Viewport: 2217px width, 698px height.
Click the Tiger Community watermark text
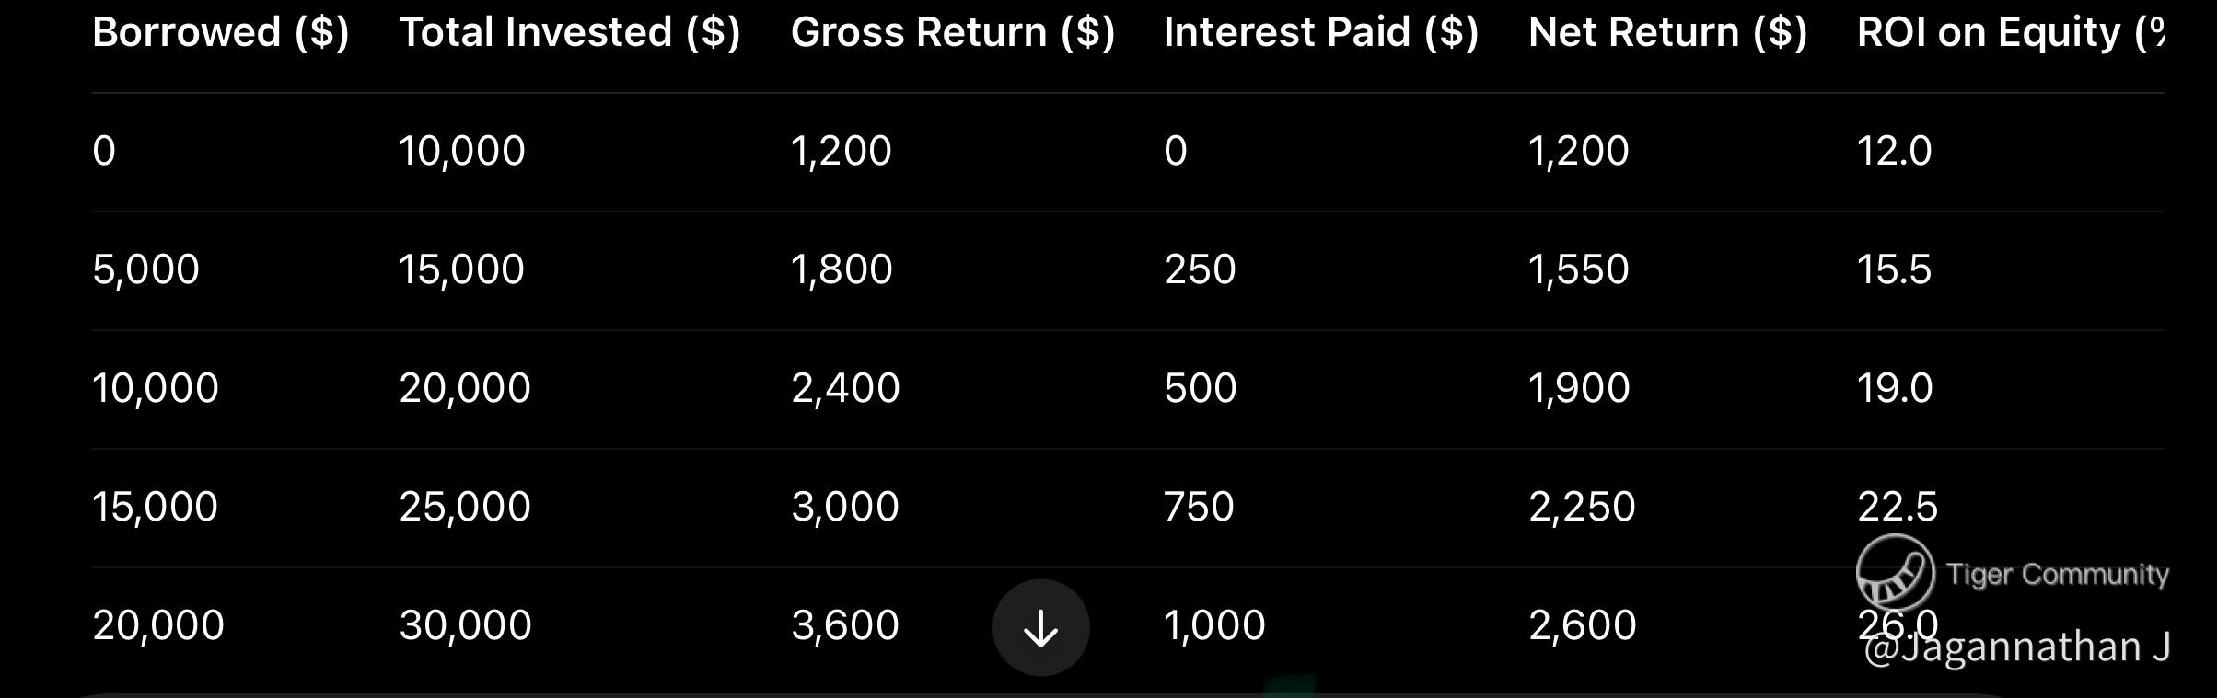(2058, 574)
